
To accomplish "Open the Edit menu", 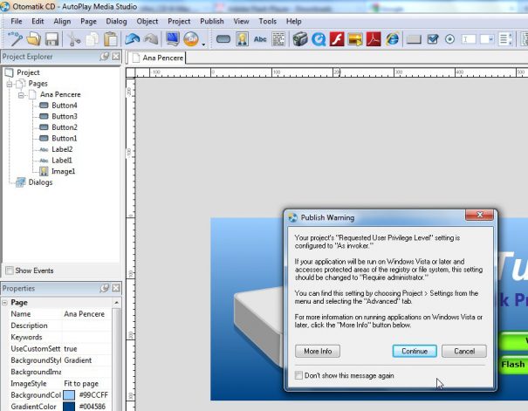I will click(x=38, y=21).
